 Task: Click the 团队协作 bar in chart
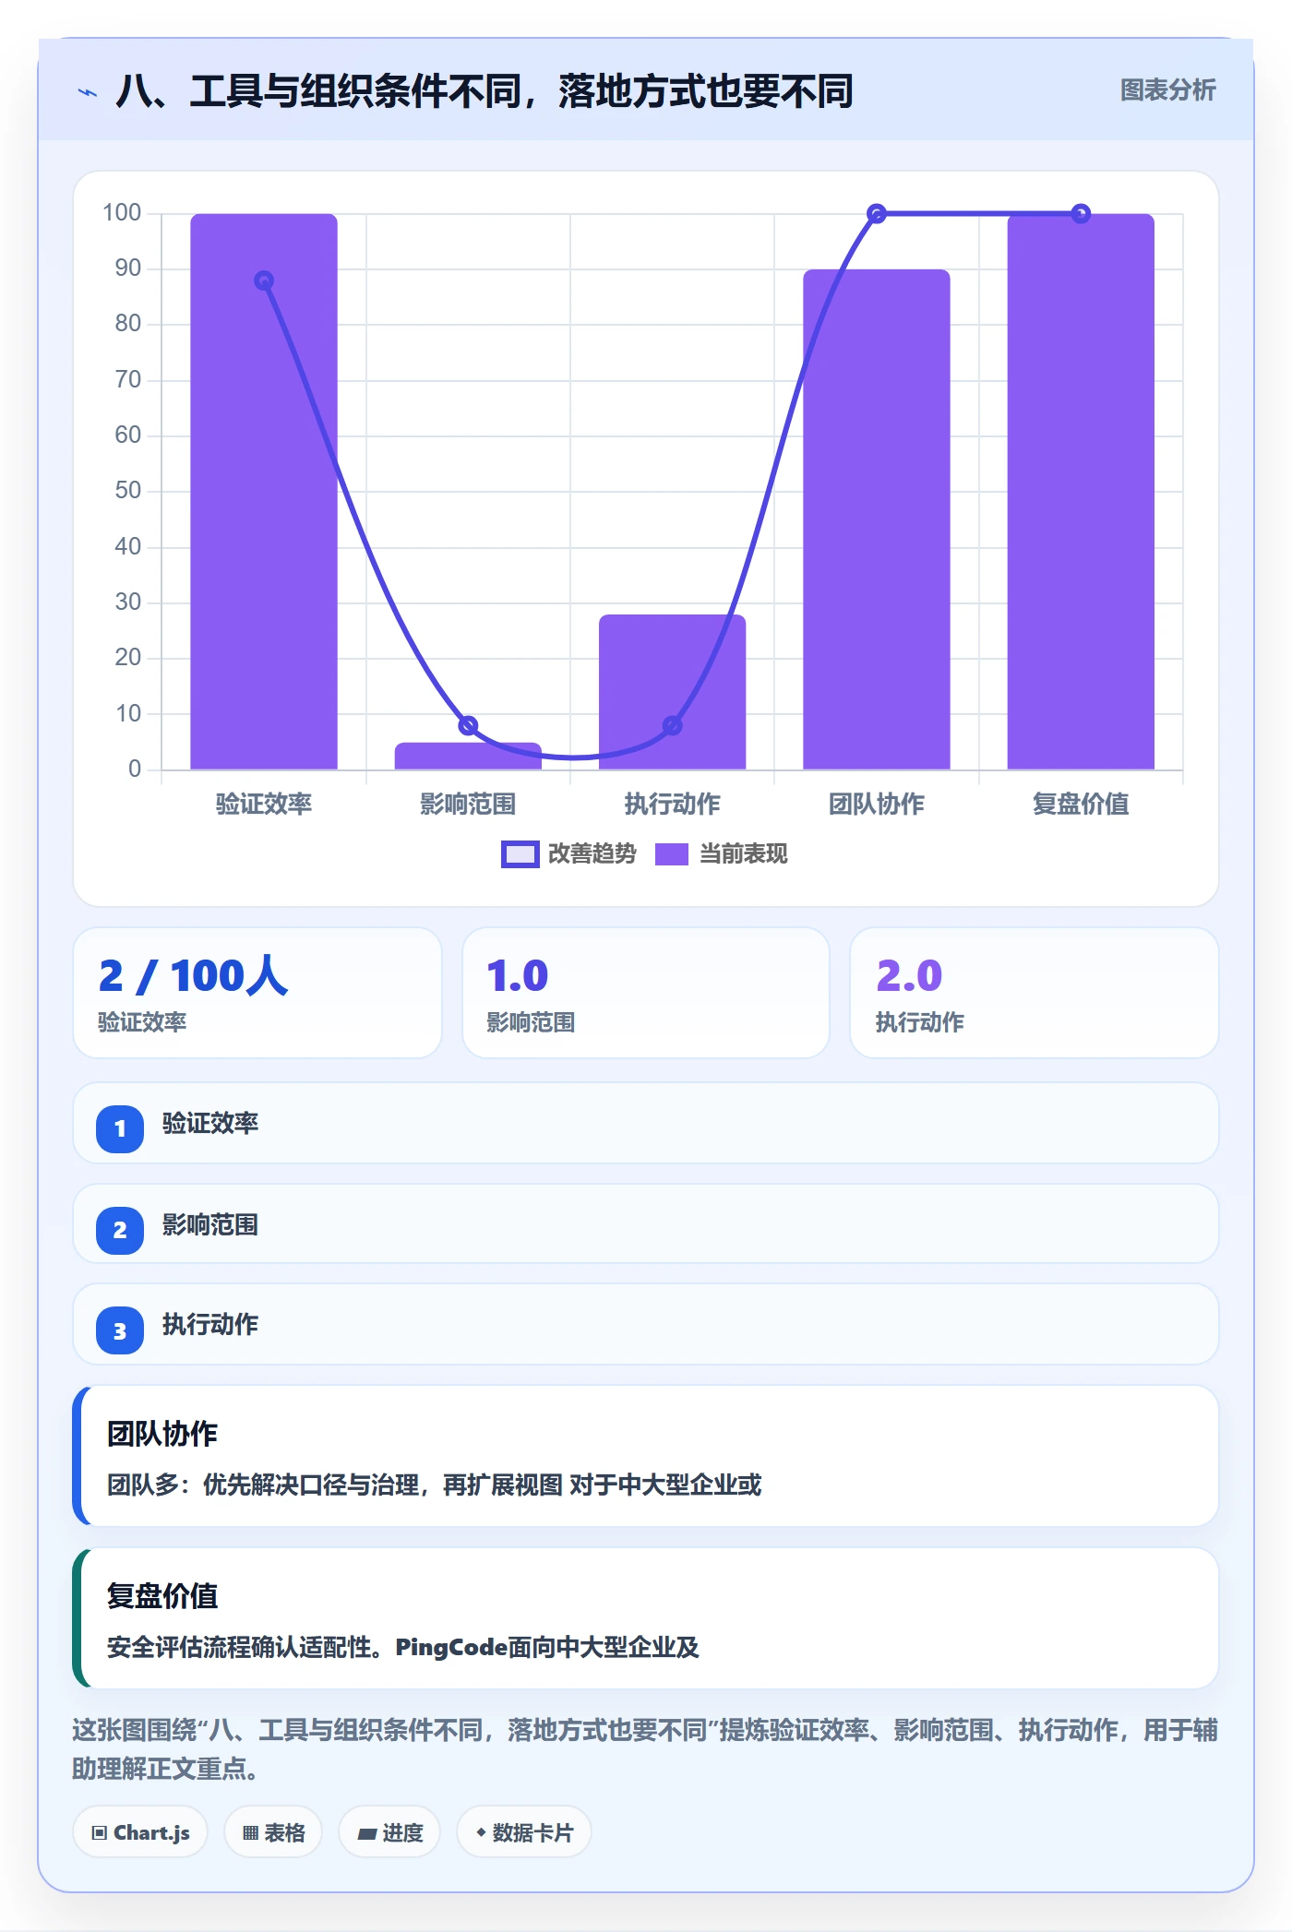coord(877,519)
